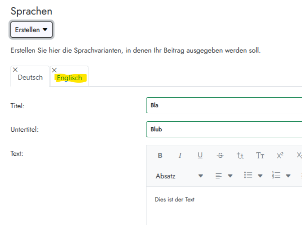
Task: Click the small caps 'Tт' icon
Action: 260,155
